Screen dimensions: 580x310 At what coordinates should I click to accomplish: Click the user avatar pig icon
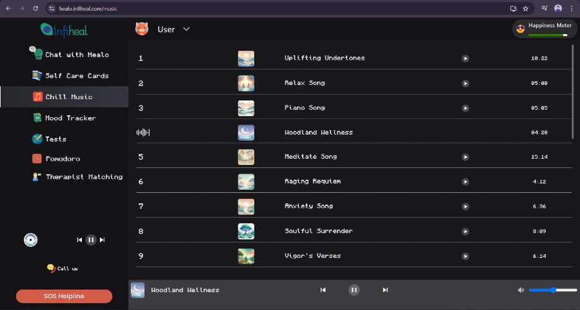point(141,29)
